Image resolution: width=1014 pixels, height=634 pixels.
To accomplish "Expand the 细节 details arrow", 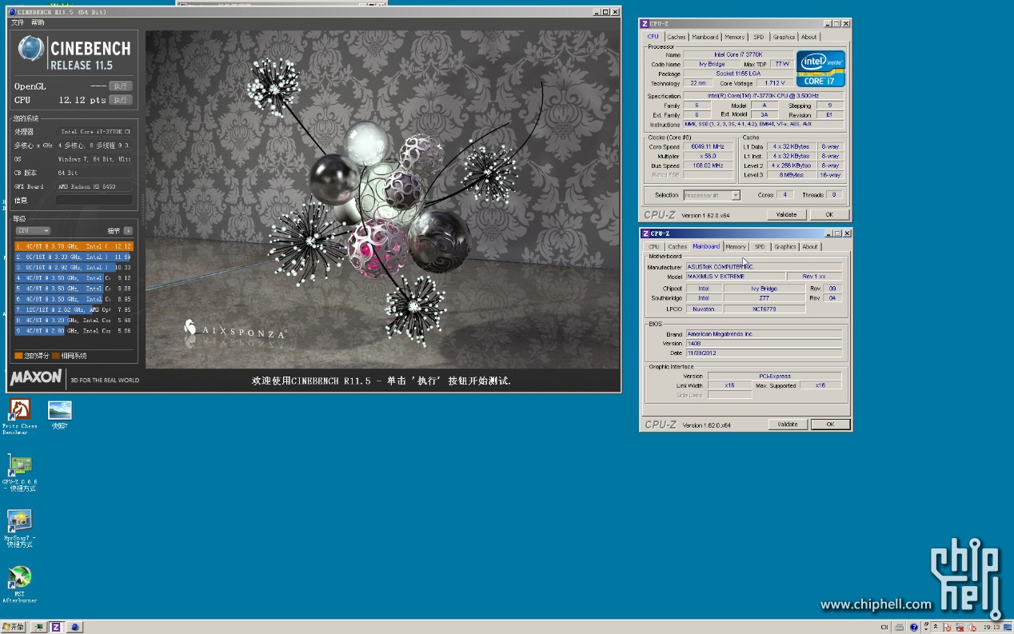I will point(128,230).
